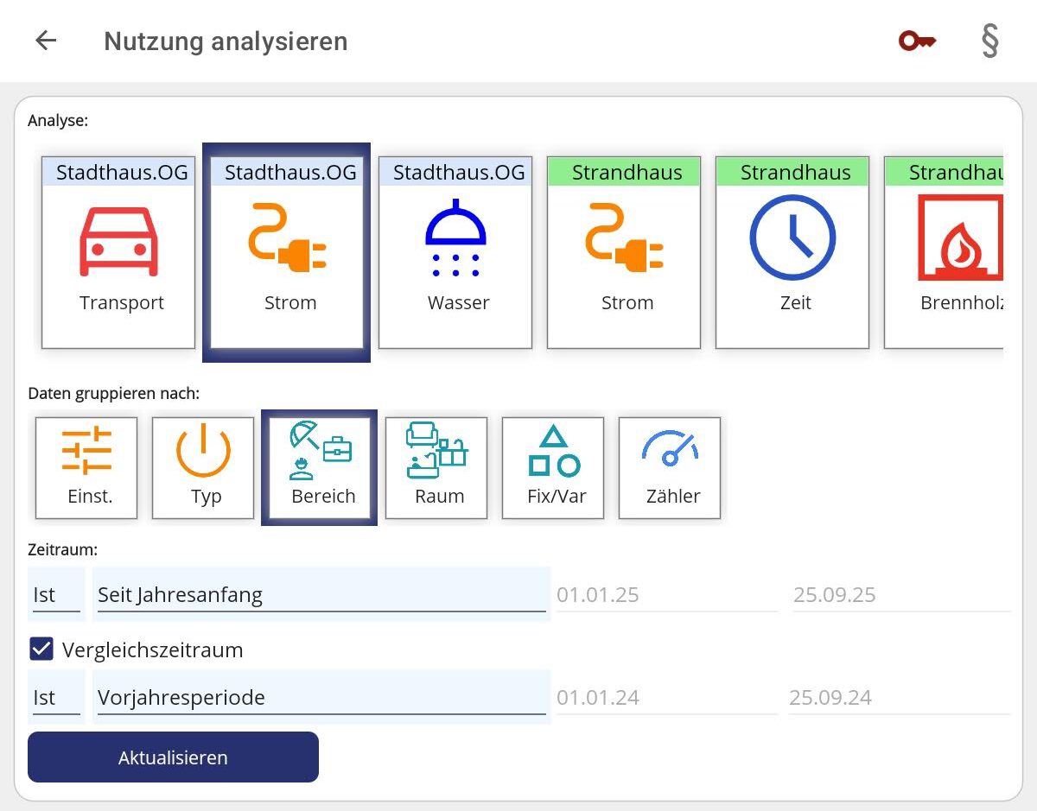This screenshot has height=811, width=1037.
Task: Click the red key icon
Action: tap(916, 41)
